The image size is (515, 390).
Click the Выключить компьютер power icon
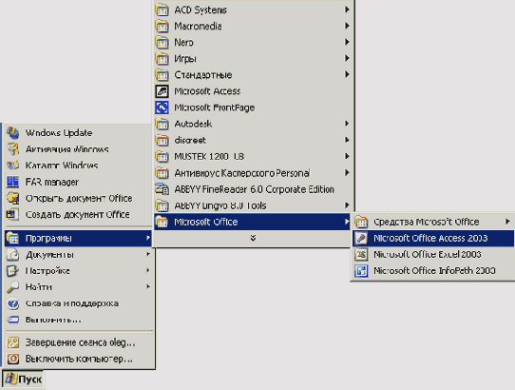(x=13, y=359)
